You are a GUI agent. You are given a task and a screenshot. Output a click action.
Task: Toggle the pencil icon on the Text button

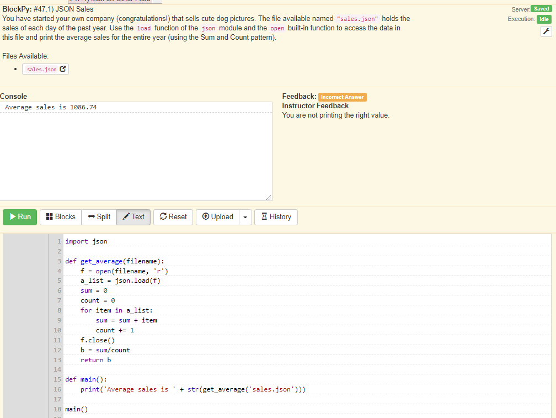point(125,216)
